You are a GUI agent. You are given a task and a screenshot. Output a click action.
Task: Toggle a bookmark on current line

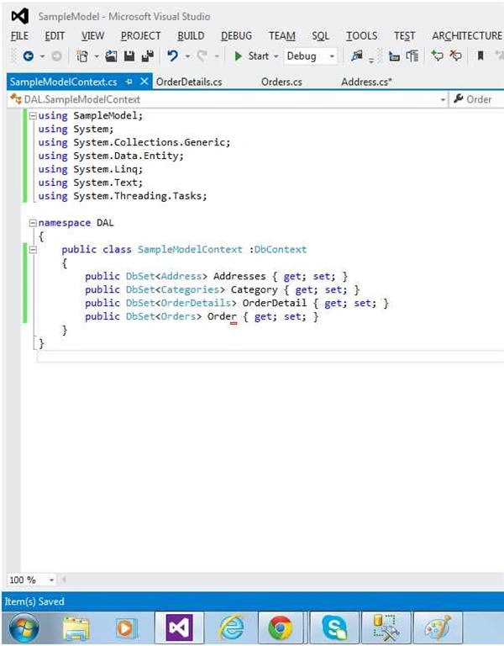tap(480, 56)
